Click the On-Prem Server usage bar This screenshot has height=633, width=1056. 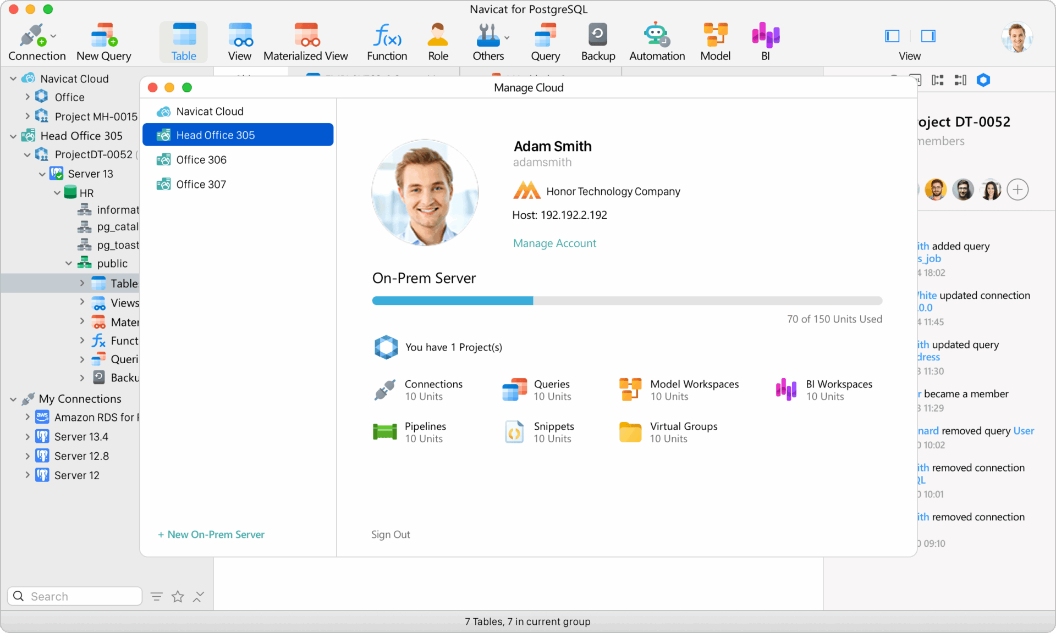[x=627, y=301]
